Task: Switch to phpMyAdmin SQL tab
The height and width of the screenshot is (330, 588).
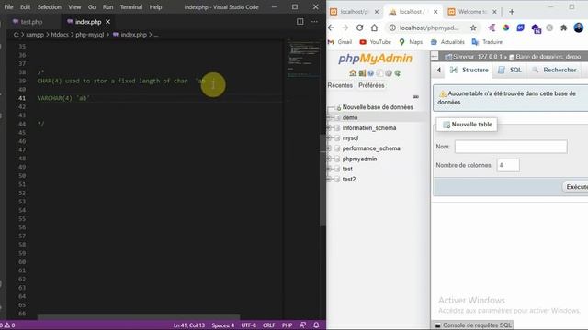Action: coord(510,70)
